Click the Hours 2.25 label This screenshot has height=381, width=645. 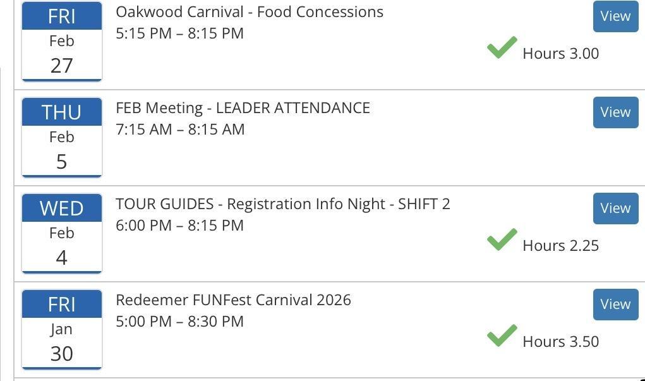click(560, 246)
